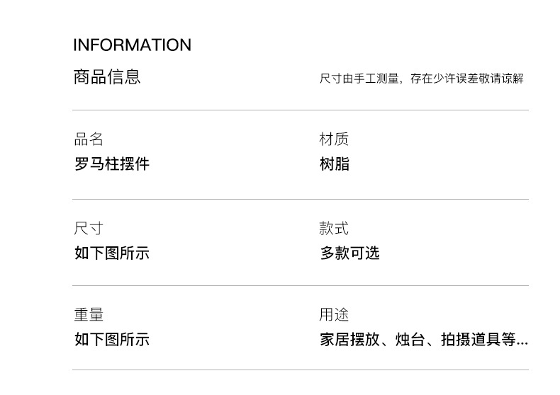
Task: Click the 用途 field label
Action: (334, 315)
